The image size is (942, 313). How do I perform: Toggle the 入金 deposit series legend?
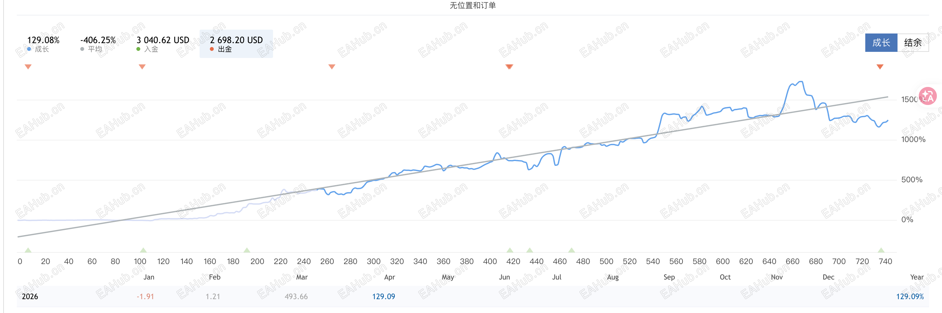(162, 44)
